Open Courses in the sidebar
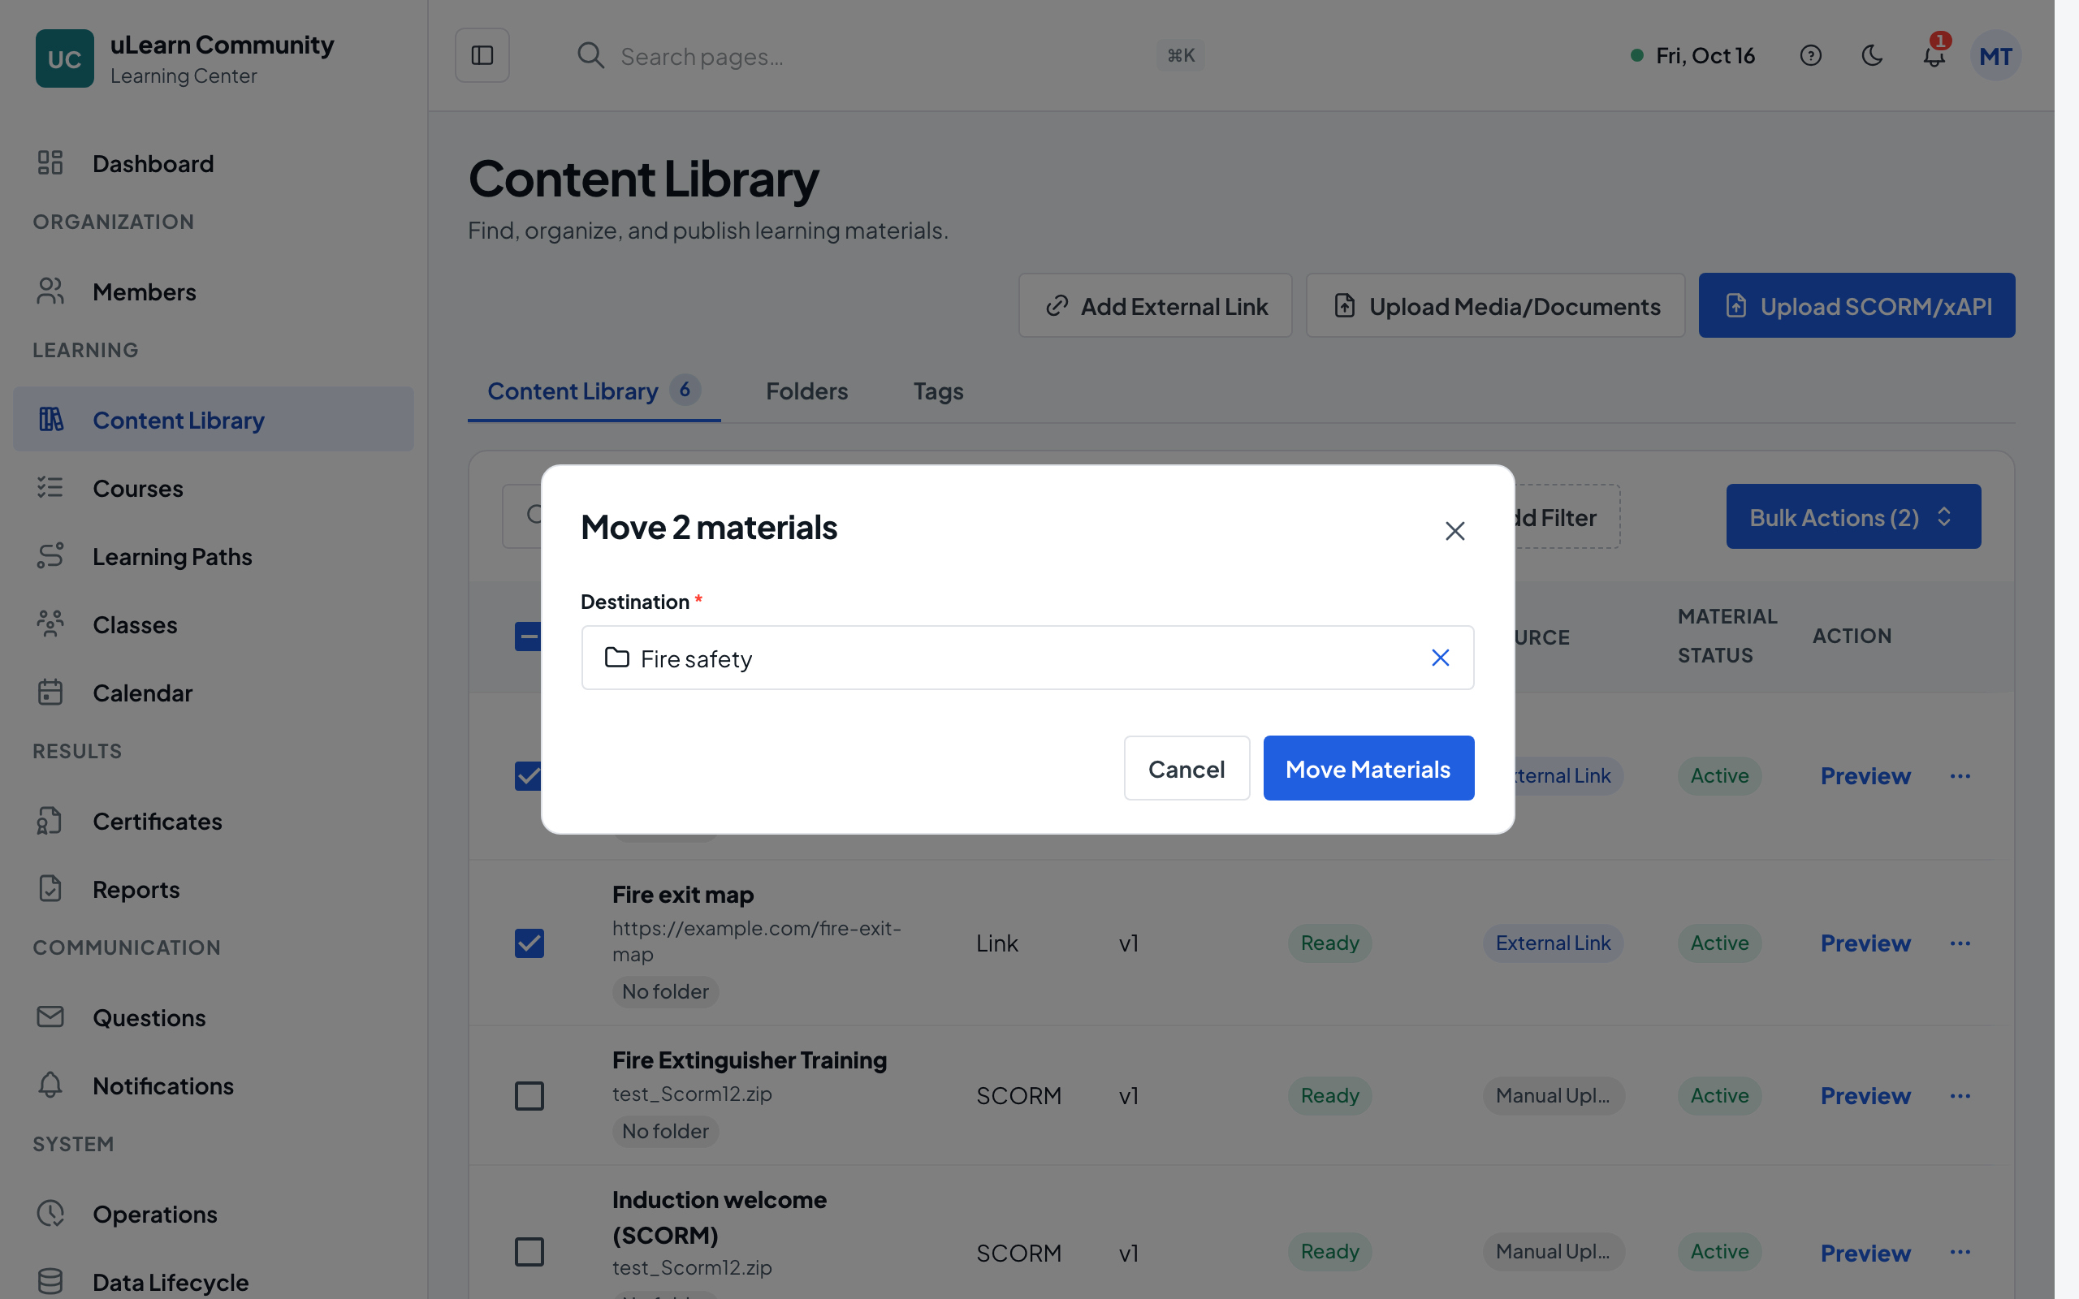 point(213,488)
